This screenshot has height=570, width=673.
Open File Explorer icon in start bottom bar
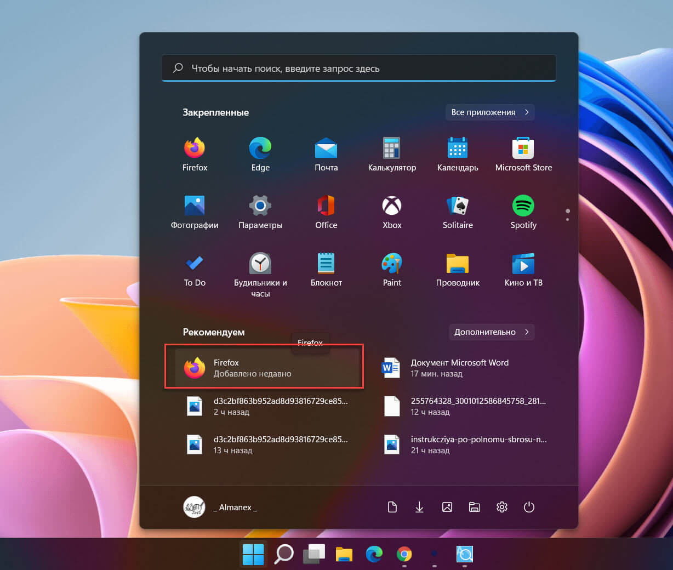(474, 507)
